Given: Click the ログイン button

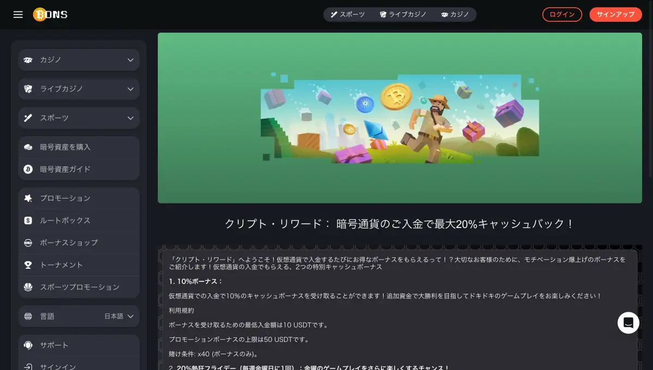Looking at the screenshot, I should coord(562,15).
